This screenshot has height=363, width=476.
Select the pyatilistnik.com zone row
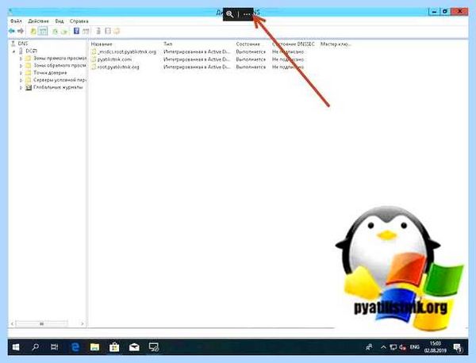point(111,59)
